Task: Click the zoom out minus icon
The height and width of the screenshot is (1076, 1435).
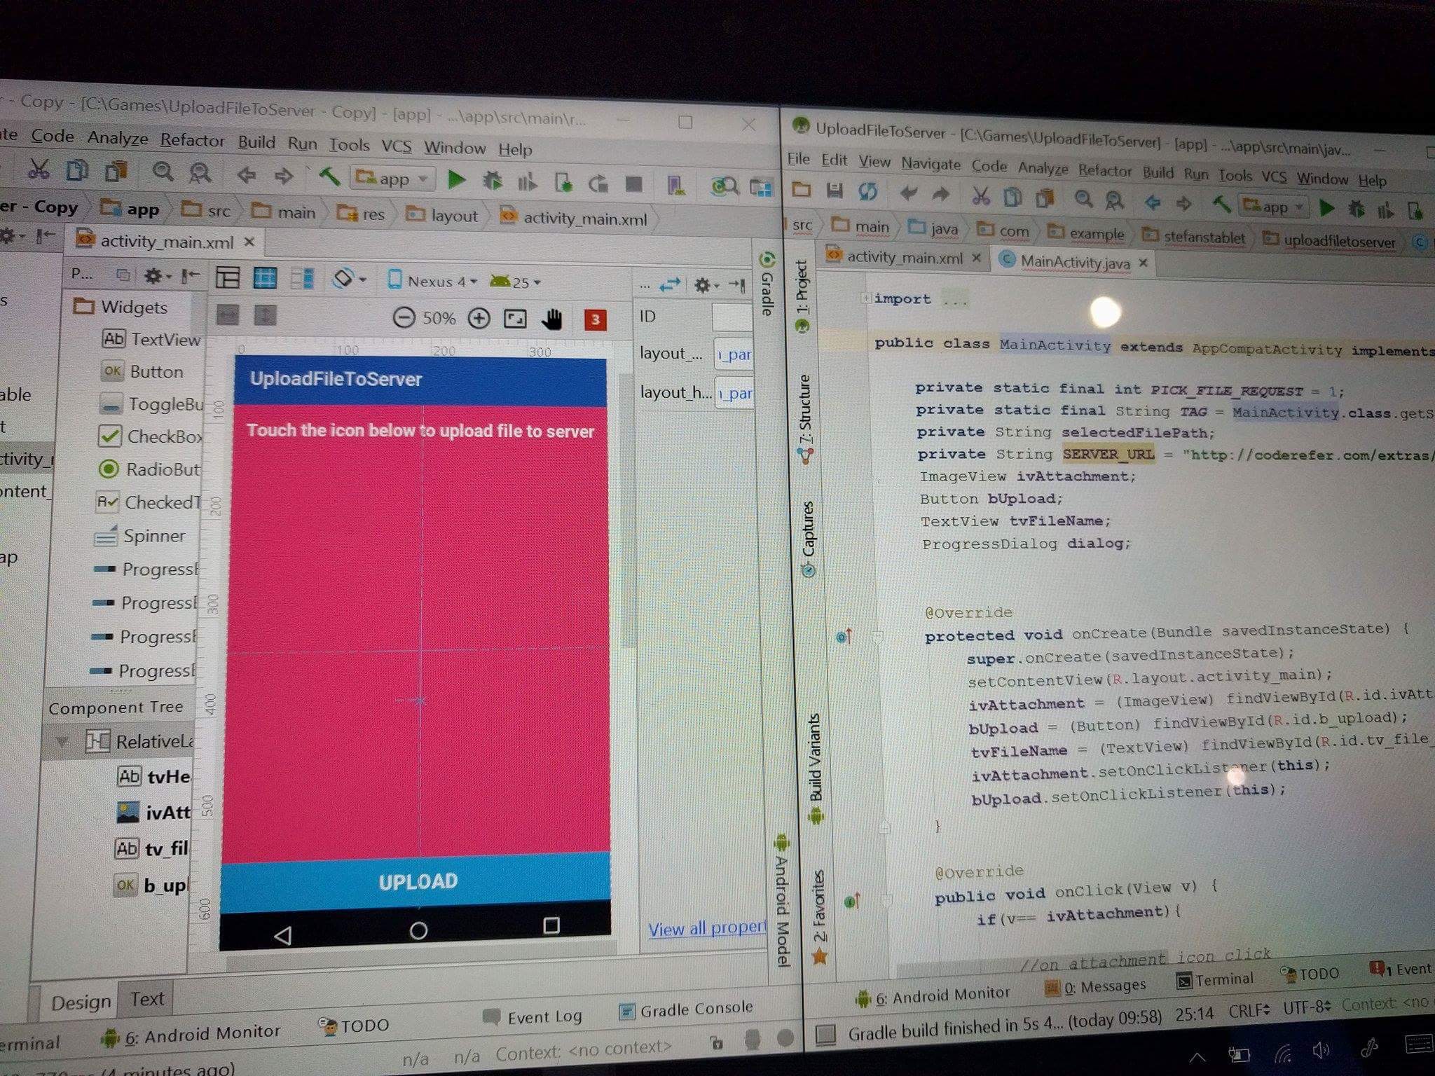Action: [x=404, y=318]
